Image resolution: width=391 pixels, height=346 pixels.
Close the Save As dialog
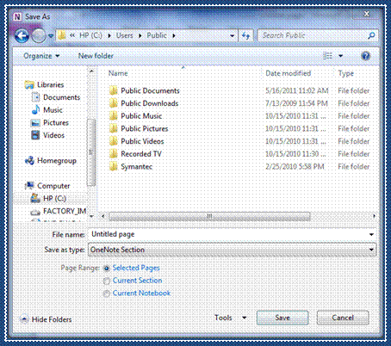(367, 14)
